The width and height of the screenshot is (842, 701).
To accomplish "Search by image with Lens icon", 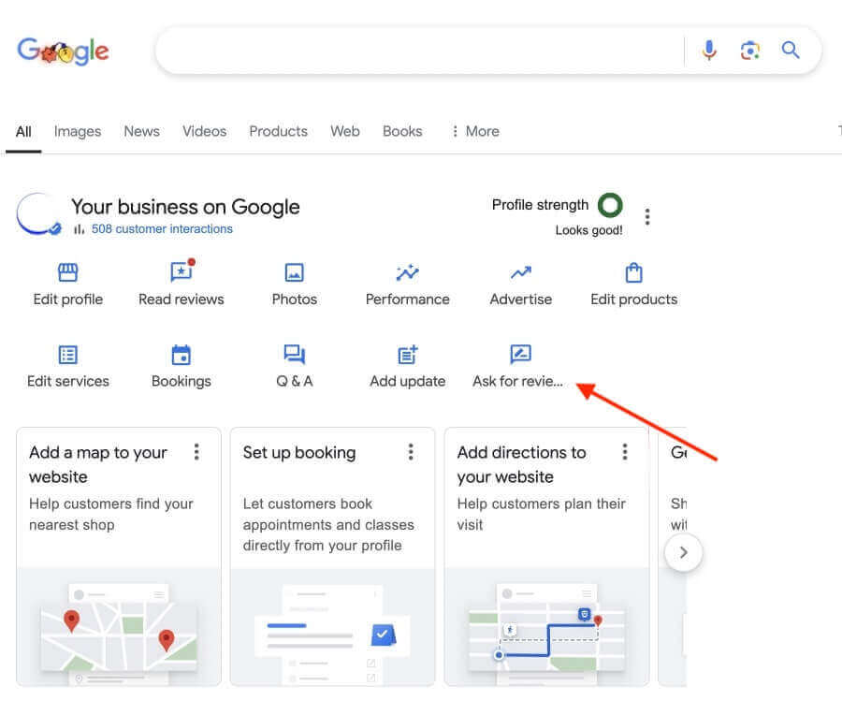I will coord(750,50).
